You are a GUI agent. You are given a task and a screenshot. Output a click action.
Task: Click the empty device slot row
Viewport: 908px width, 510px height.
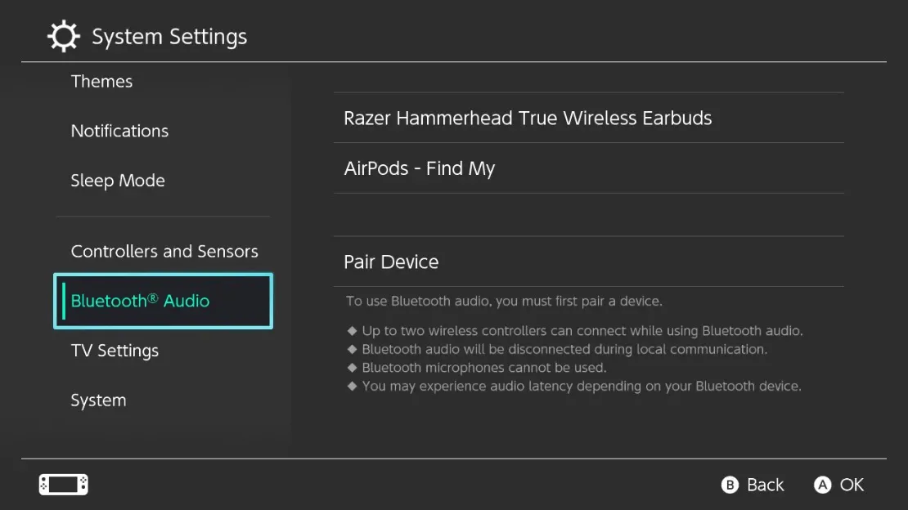pos(589,214)
